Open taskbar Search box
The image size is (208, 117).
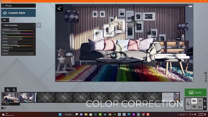click(x=69, y=114)
